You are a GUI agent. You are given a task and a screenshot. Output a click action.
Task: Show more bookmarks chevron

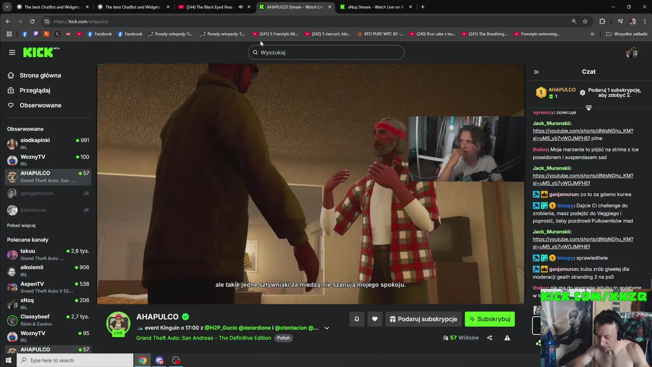(x=592, y=34)
